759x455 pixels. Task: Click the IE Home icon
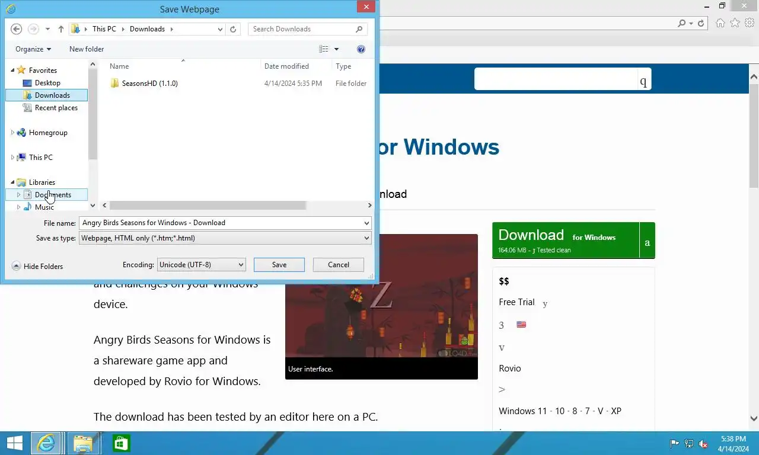pos(720,23)
